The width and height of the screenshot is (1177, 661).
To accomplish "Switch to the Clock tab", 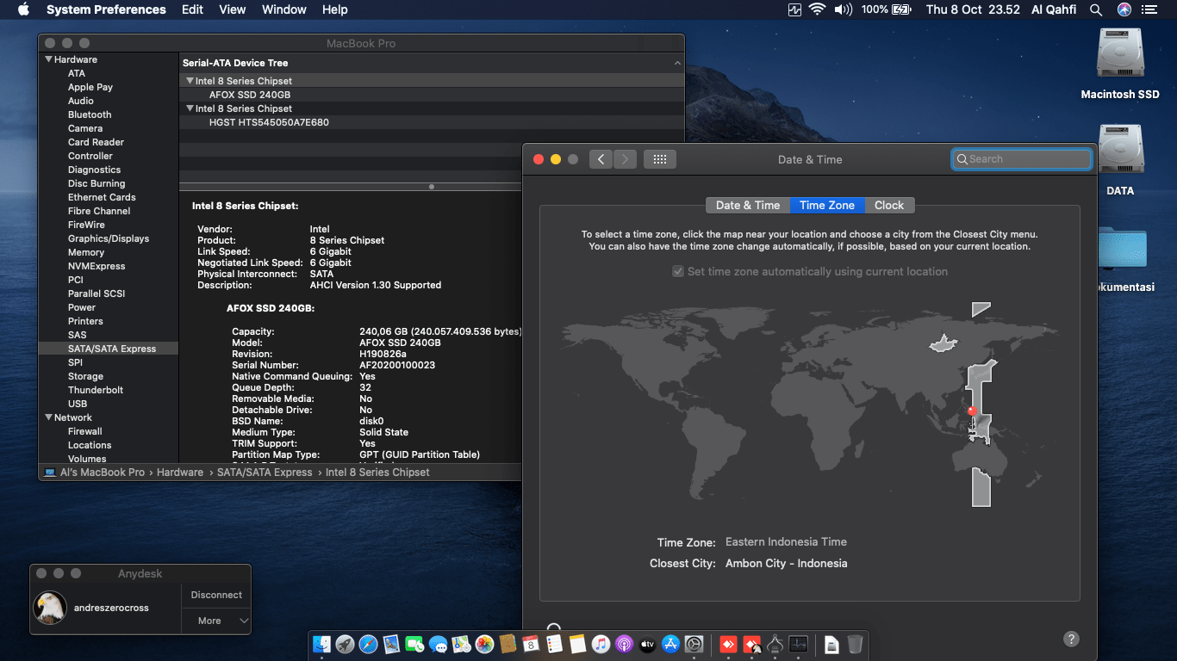I will [x=889, y=205].
